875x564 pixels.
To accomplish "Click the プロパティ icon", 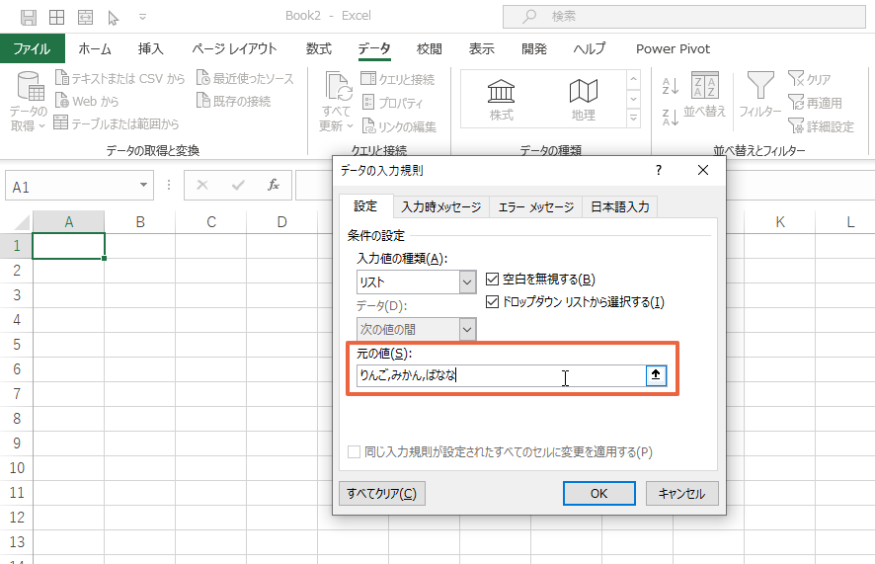I will 368,102.
